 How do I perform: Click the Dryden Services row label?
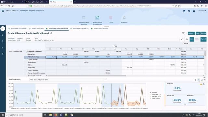coord(33,59)
